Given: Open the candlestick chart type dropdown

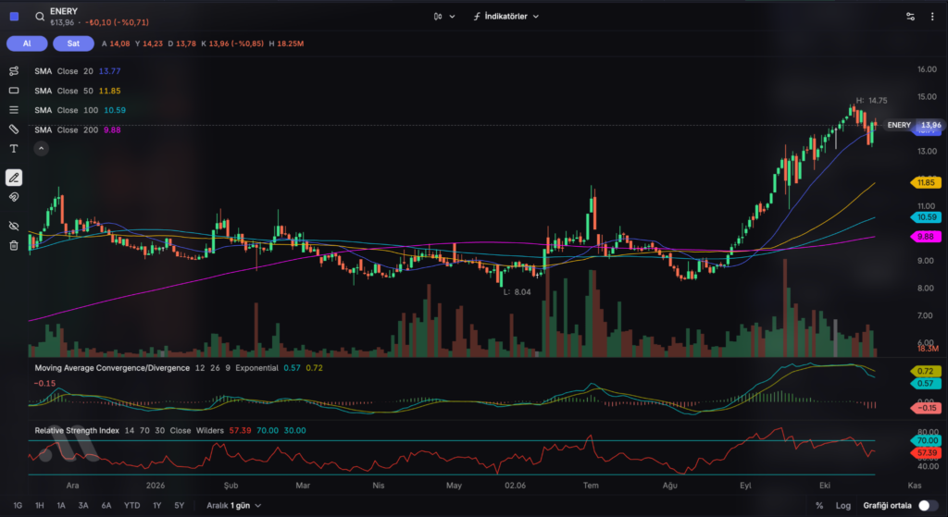Looking at the screenshot, I should coord(443,17).
